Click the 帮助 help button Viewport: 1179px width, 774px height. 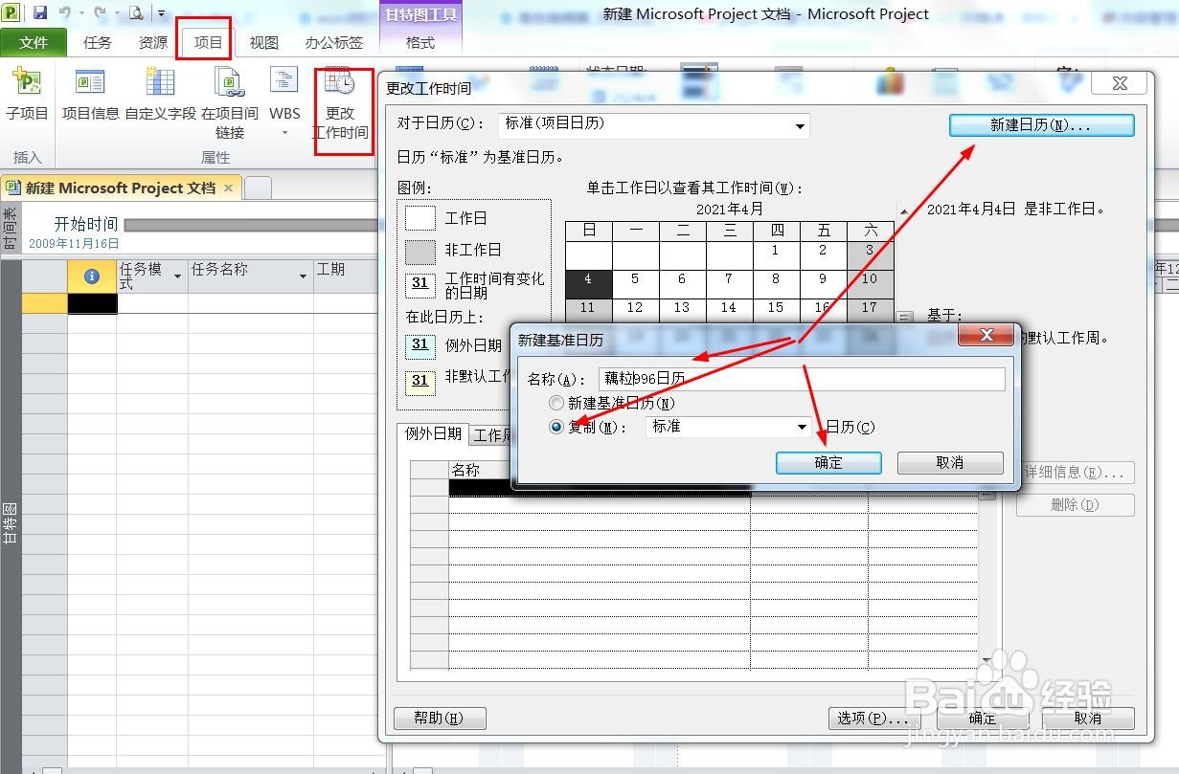point(440,718)
